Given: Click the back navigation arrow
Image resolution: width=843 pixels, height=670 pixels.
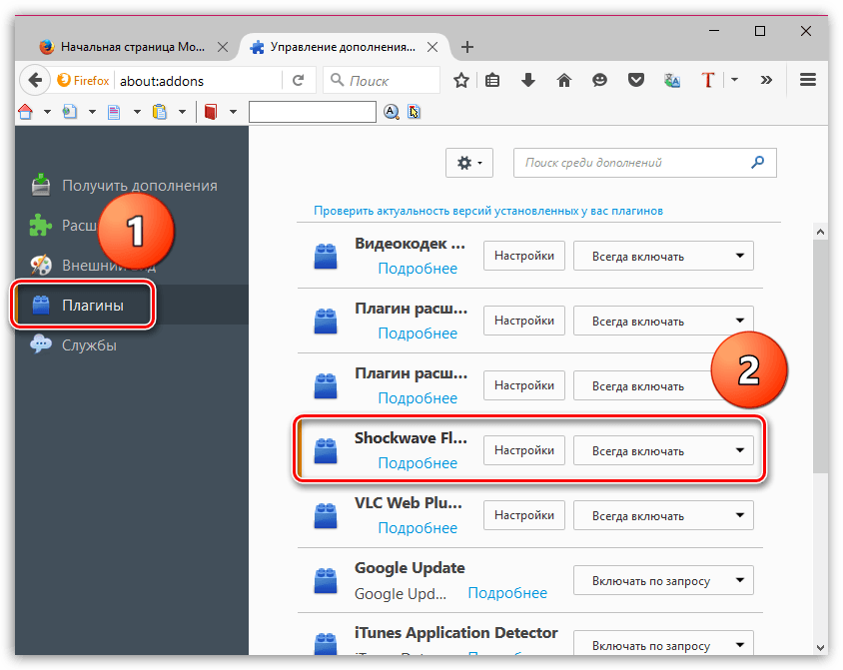Looking at the screenshot, I should [34, 80].
